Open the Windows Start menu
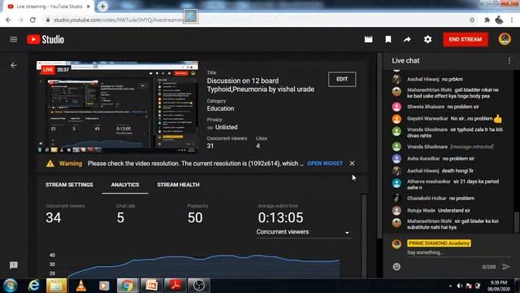Viewport: 520px width, 293px height. tap(11, 286)
